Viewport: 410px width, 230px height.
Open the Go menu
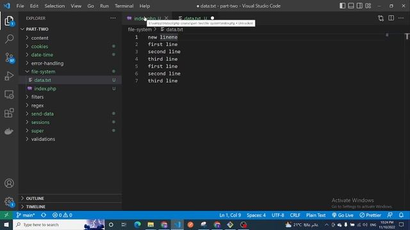coord(90,6)
